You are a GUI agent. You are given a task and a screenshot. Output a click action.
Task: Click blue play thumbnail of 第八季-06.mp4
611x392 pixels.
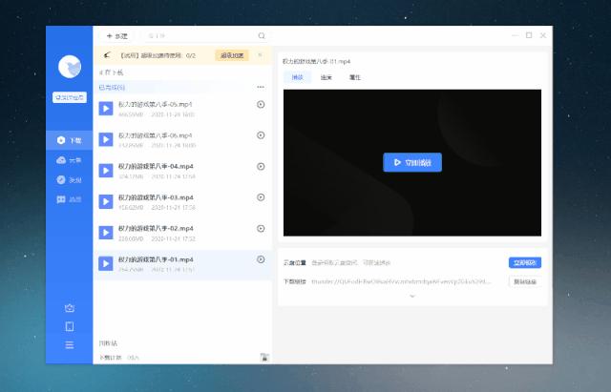tap(106, 139)
